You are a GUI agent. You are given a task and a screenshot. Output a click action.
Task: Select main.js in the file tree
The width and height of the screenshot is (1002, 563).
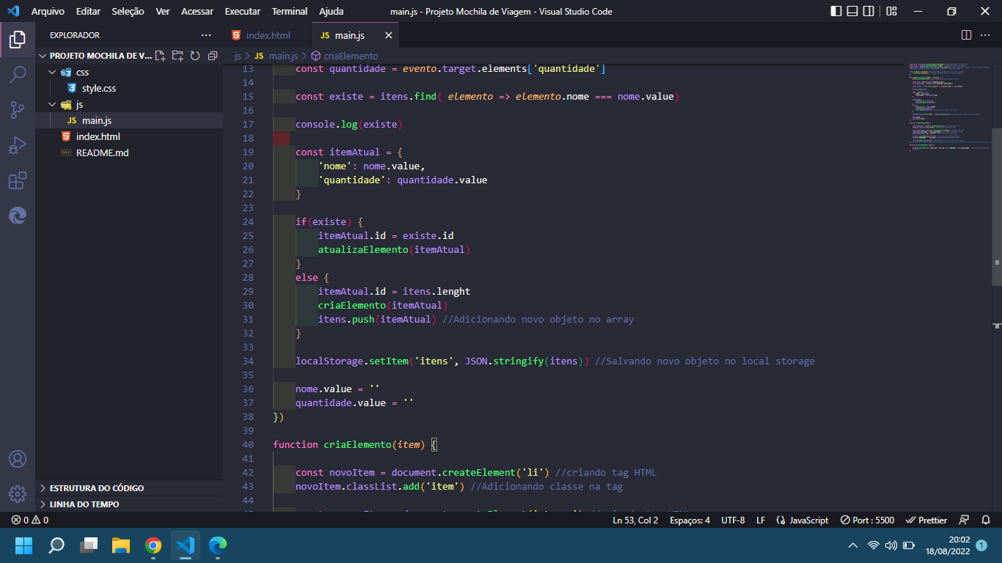(x=129, y=120)
